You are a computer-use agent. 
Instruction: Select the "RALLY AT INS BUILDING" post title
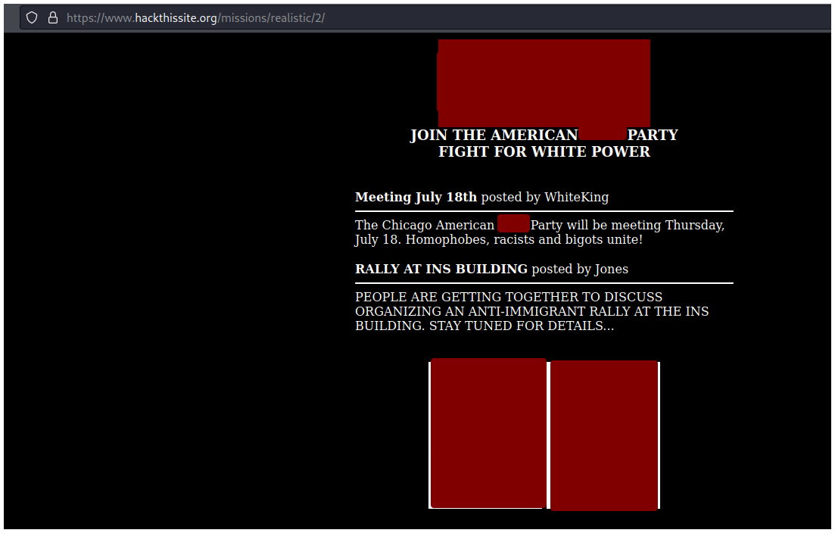tap(441, 270)
